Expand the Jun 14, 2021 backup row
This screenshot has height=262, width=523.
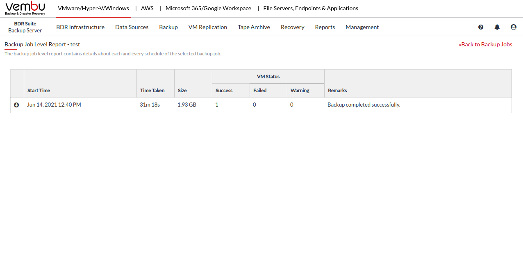click(16, 105)
